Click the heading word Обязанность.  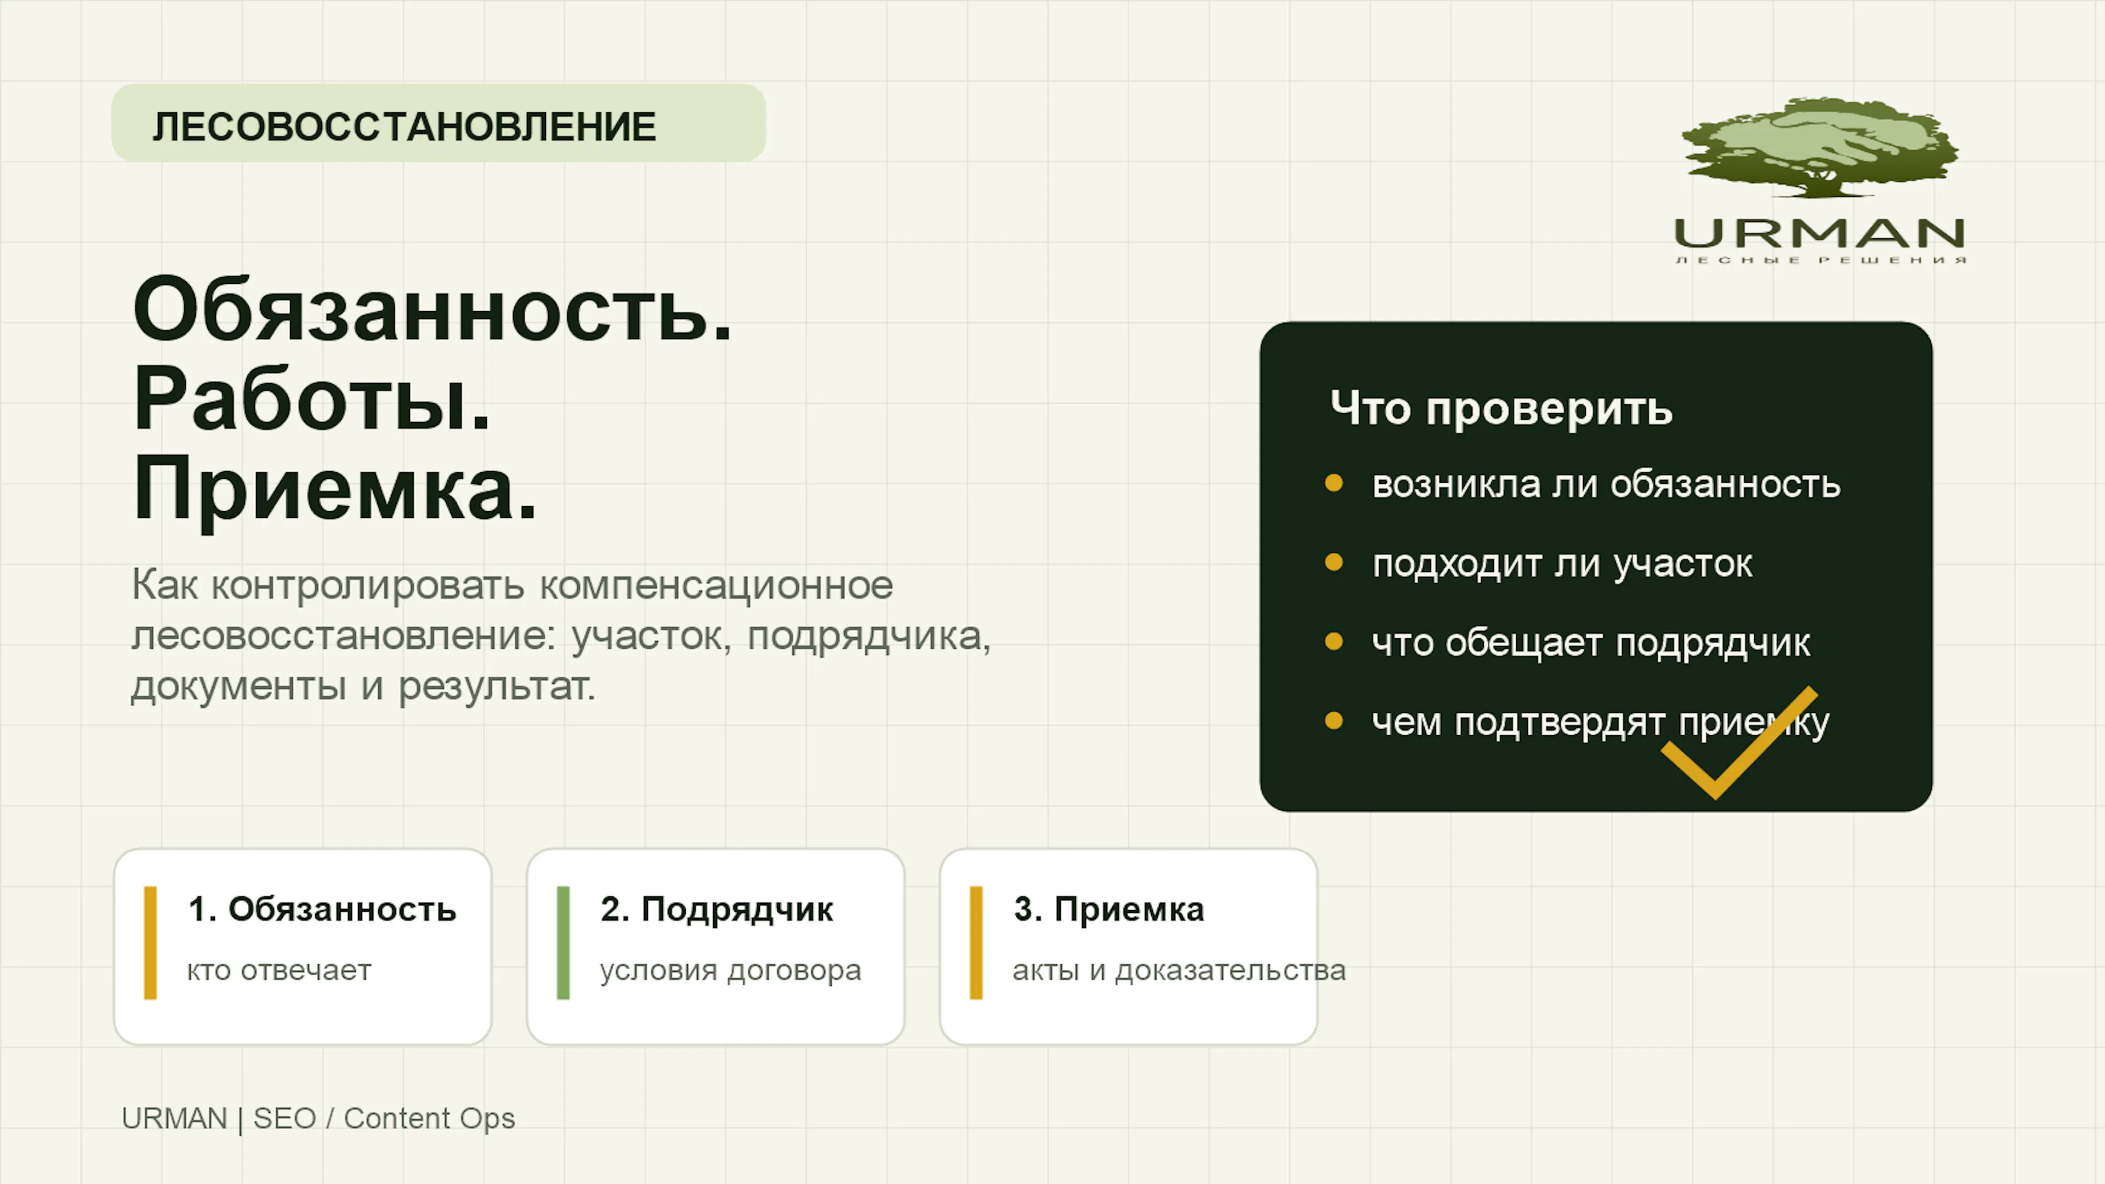click(x=433, y=308)
